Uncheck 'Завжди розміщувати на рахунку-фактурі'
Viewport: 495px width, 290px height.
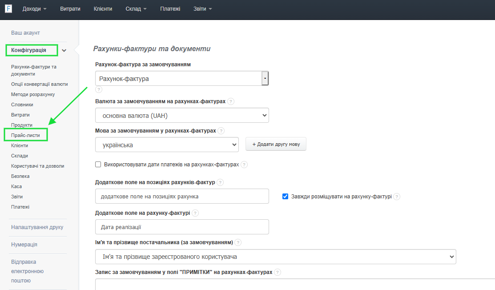point(286,197)
